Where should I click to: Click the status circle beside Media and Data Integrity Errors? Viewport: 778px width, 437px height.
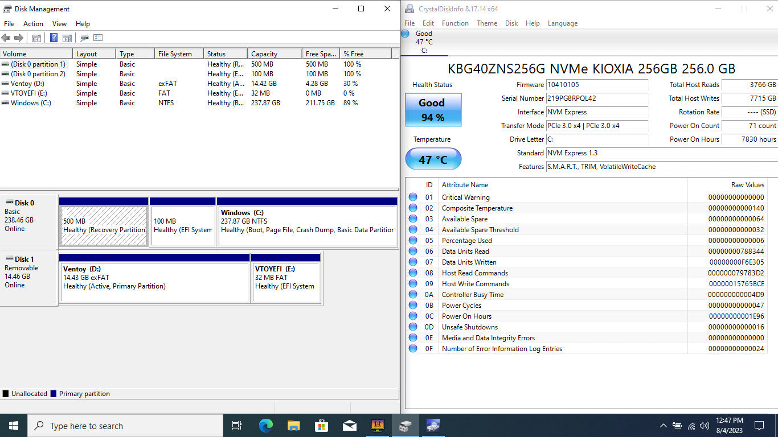tap(413, 338)
